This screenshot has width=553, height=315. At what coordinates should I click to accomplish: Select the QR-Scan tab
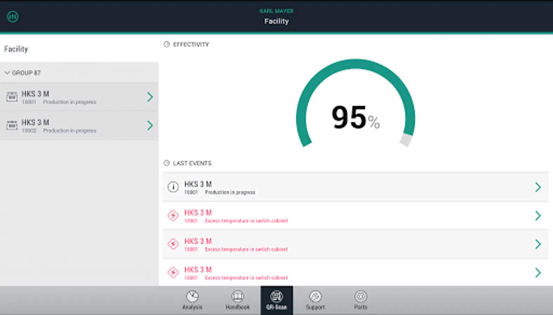(x=276, y=300)
